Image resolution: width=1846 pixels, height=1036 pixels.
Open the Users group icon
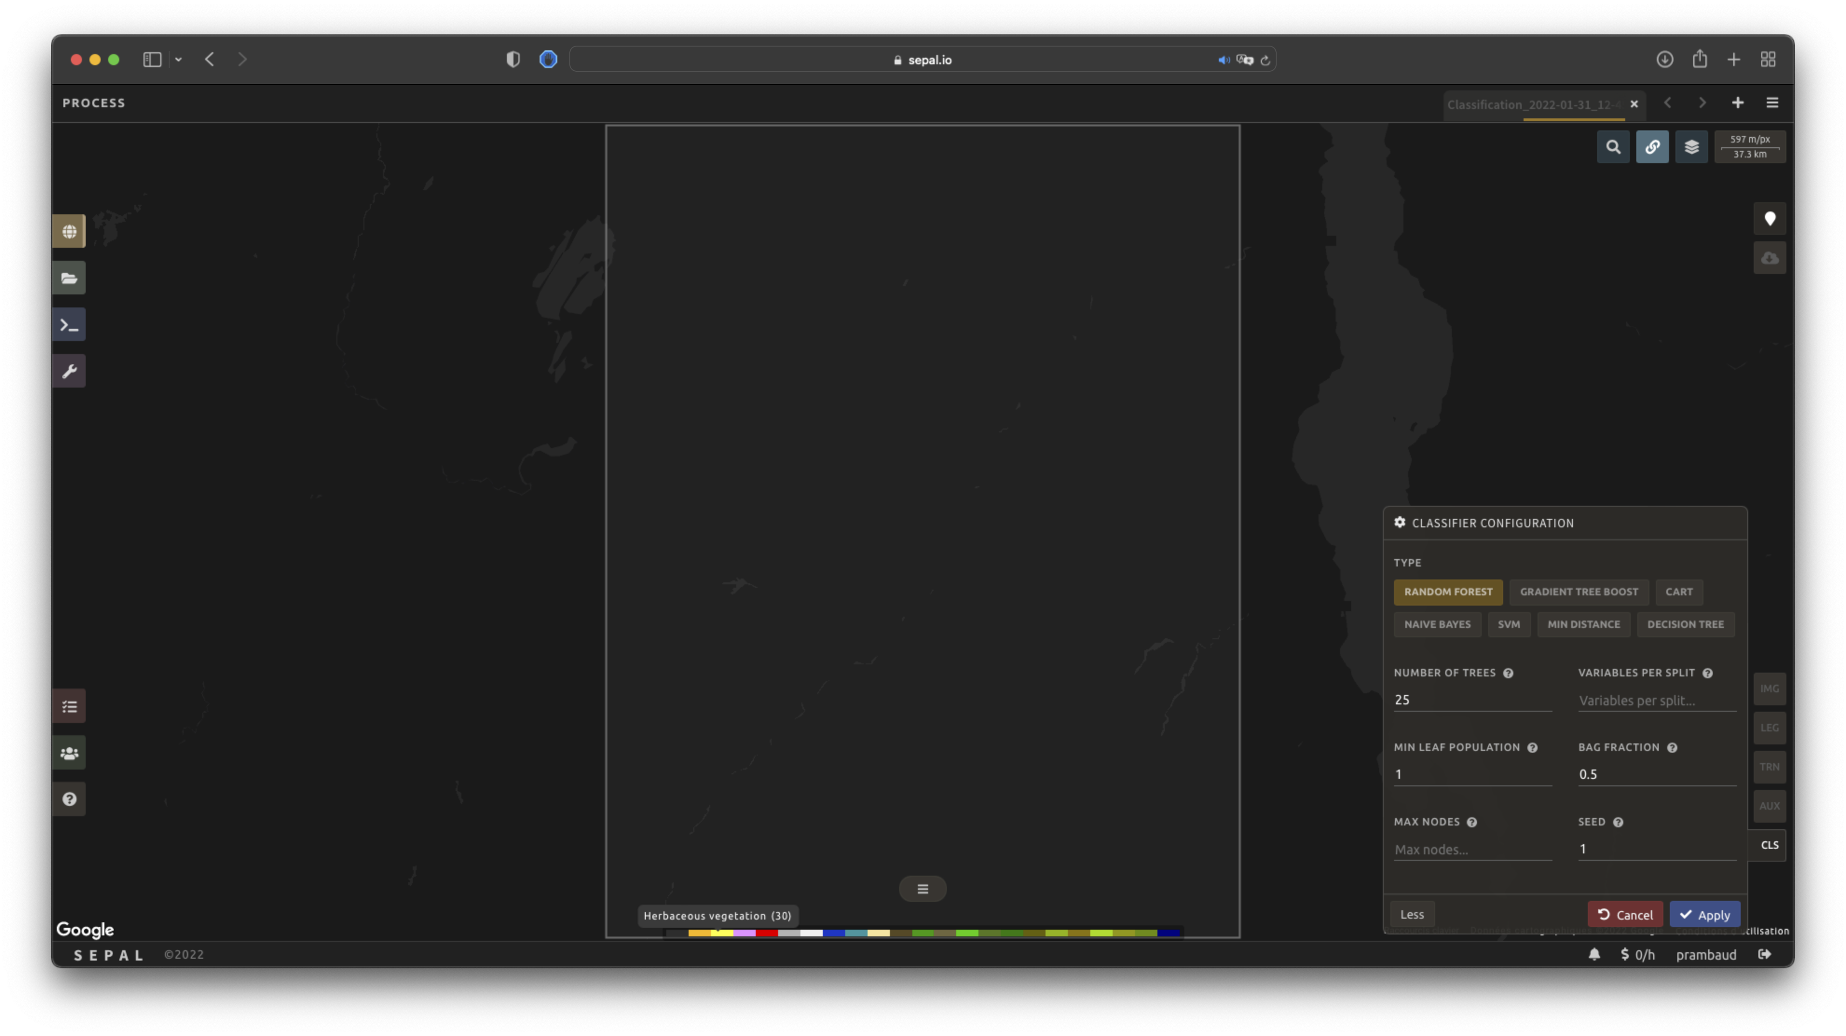tap(69, 753)
